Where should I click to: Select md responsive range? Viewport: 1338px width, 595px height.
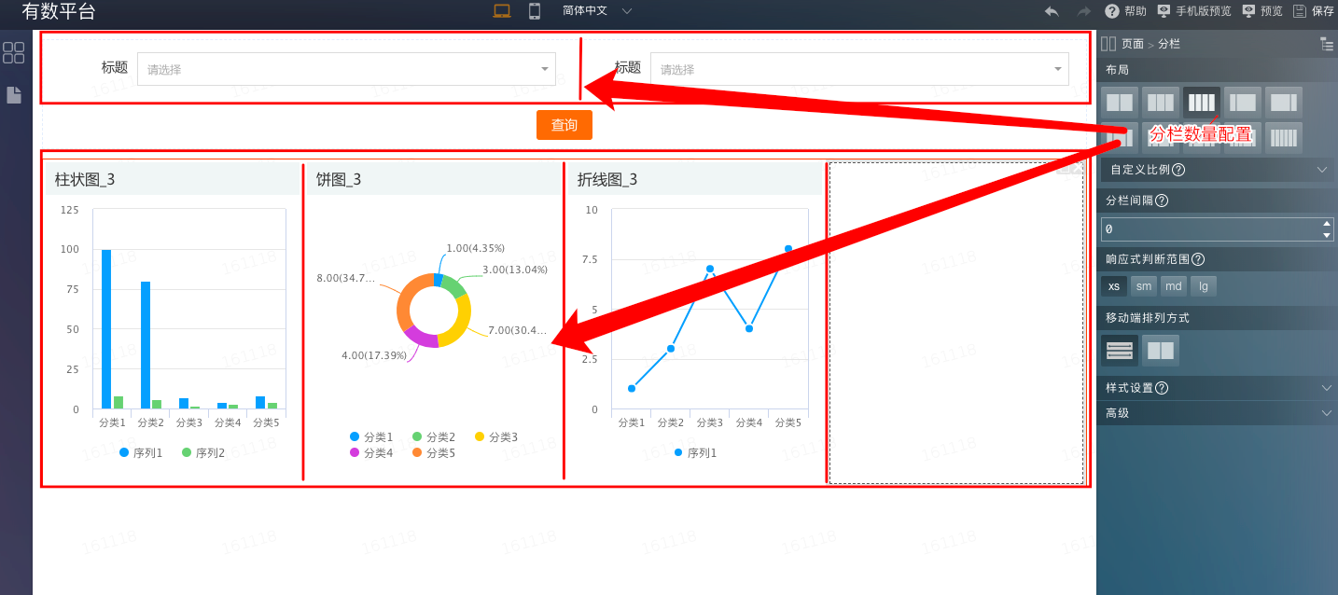coord(1174,286)
